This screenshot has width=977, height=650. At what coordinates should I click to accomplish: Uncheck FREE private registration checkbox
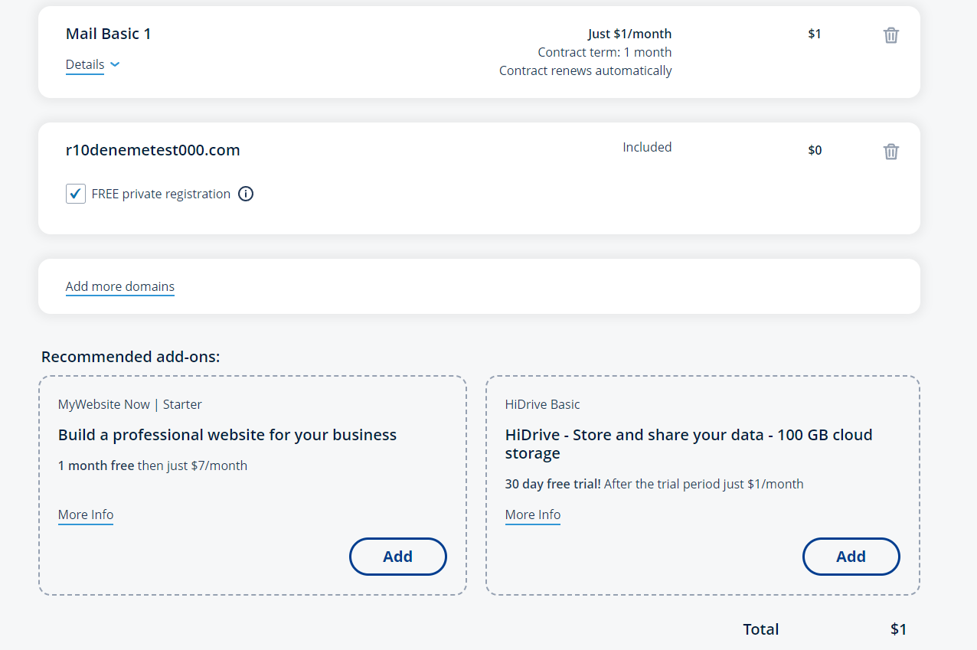[x=75, y=194]
